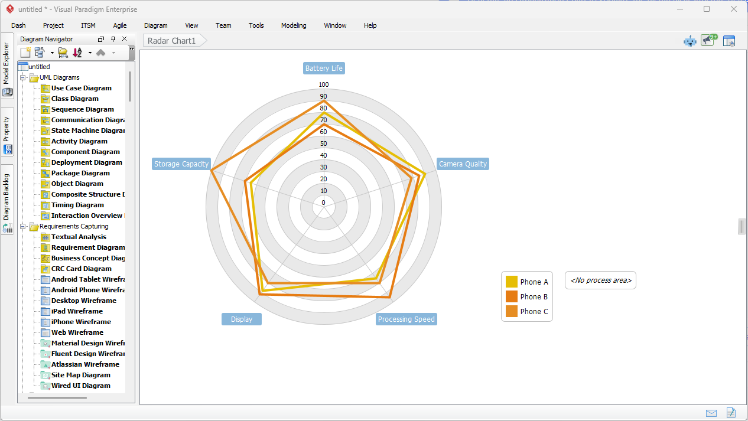
Task: Open the document edit icon in status bar
Action: (x=731, y=413)
